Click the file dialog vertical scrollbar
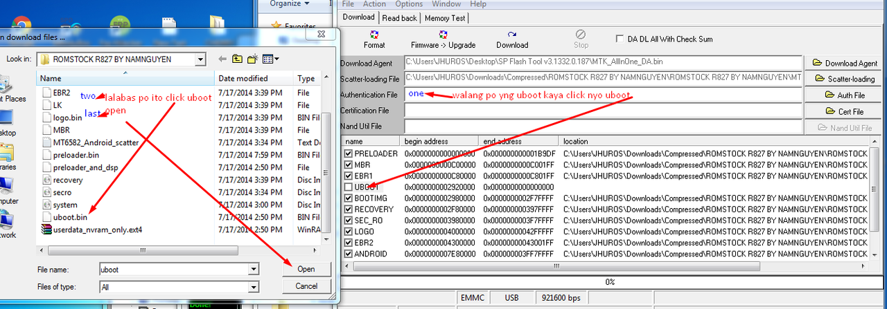The height and width of the screenshot is (309, 887). tap(326, 163)
